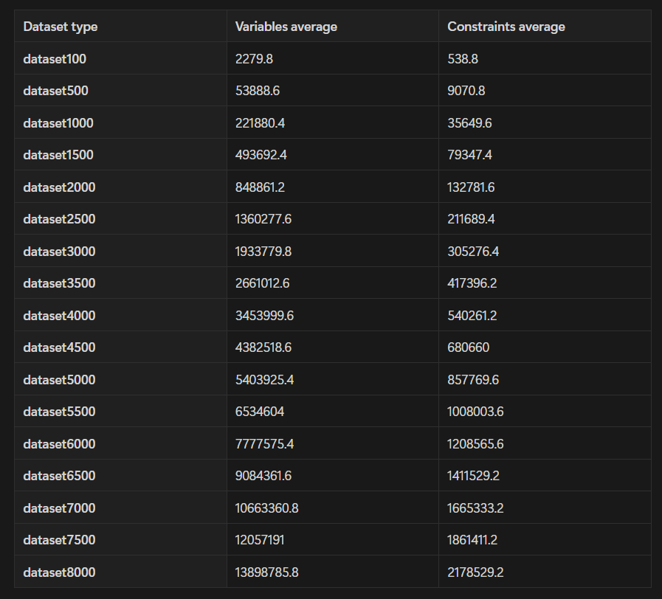This screenshot has width=662, height=599.
Task: Select constraints value 538.8
Action: 463,59
